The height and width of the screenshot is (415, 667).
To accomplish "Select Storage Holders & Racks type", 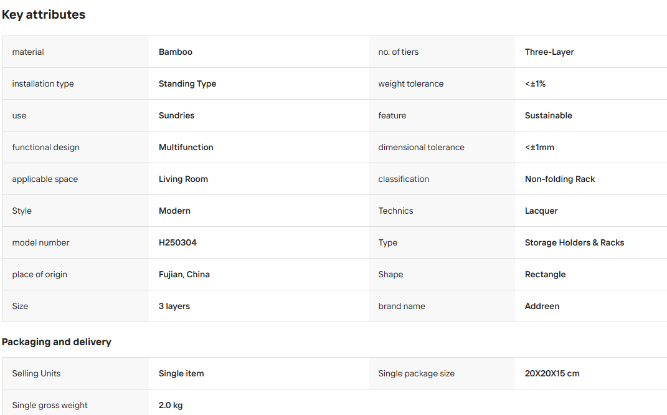I will 574,242.
